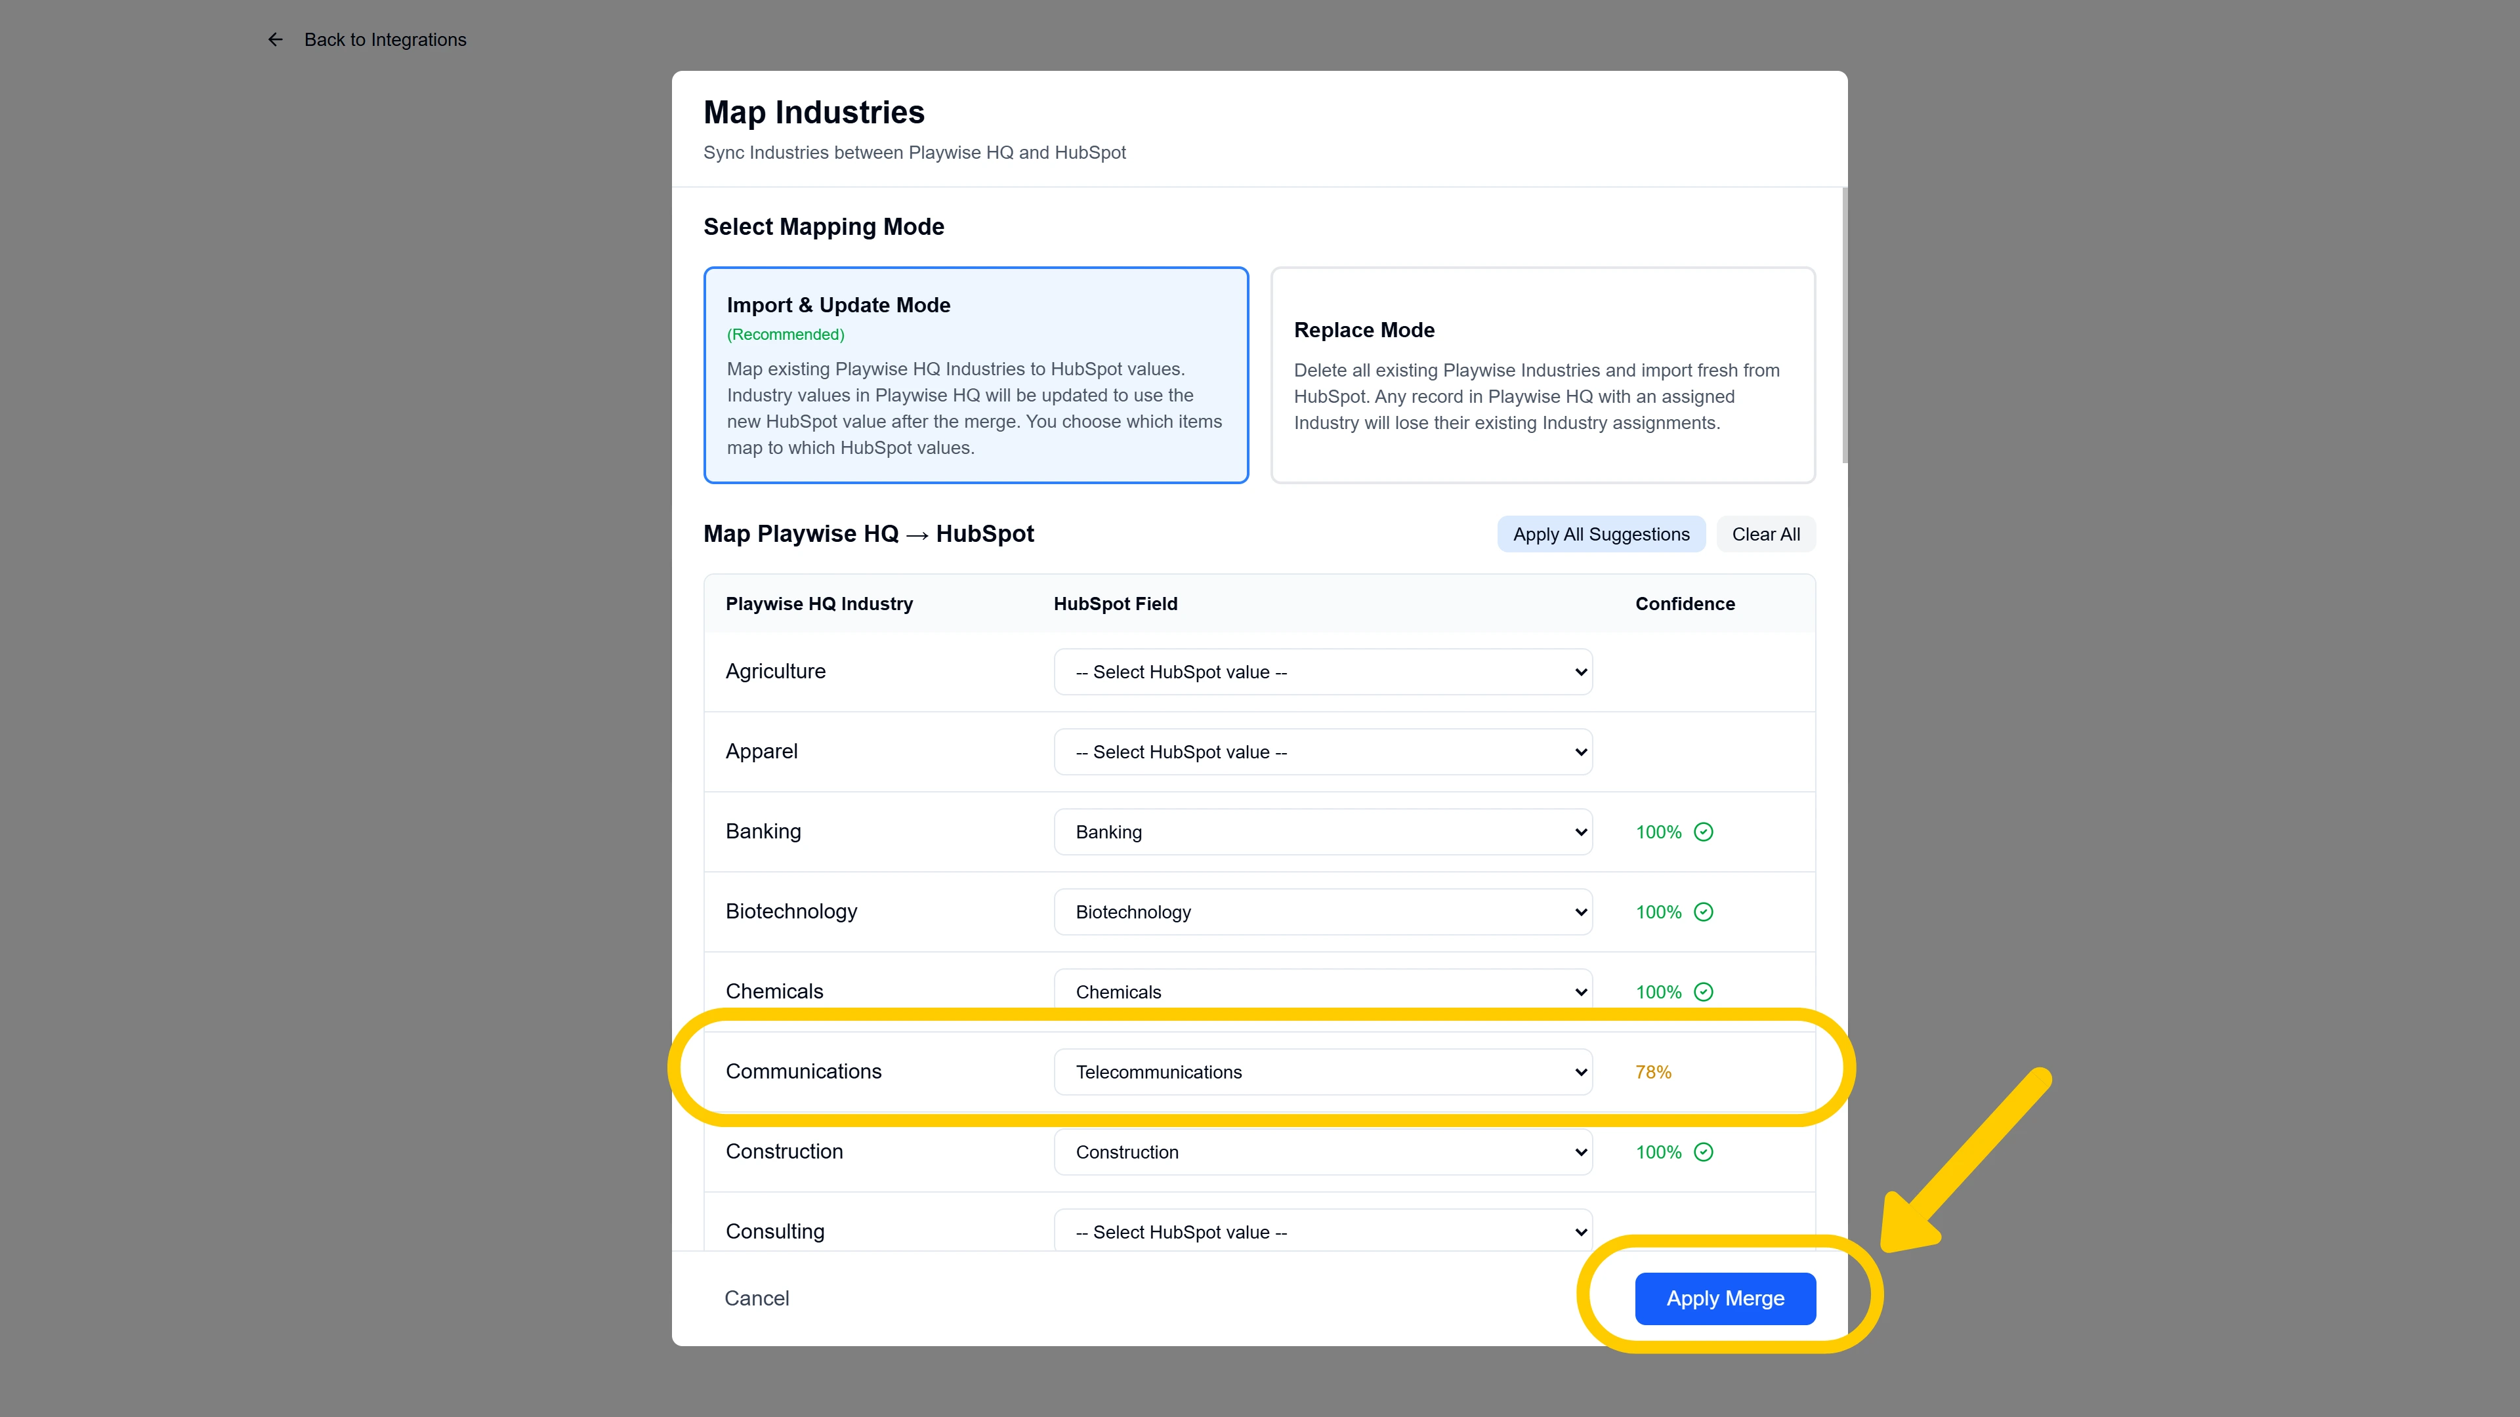
Task: Click Apply All Suggestions
Action: (x=1601, y=534)
